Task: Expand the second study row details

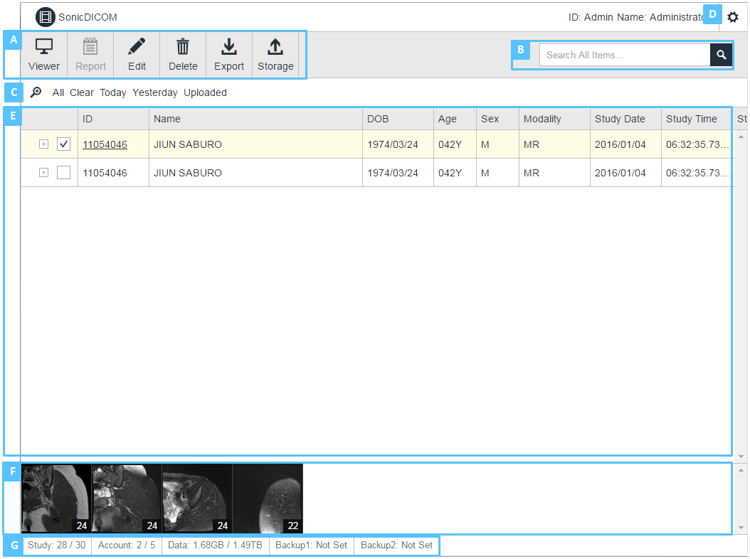Action: (x=43, y=172)
